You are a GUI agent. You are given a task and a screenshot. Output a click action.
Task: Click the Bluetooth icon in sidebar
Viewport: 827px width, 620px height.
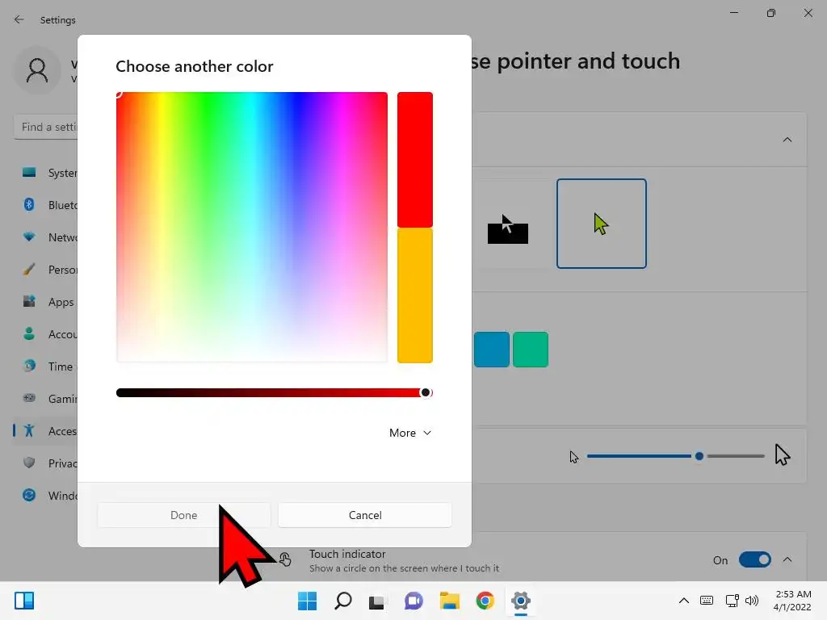29,204
